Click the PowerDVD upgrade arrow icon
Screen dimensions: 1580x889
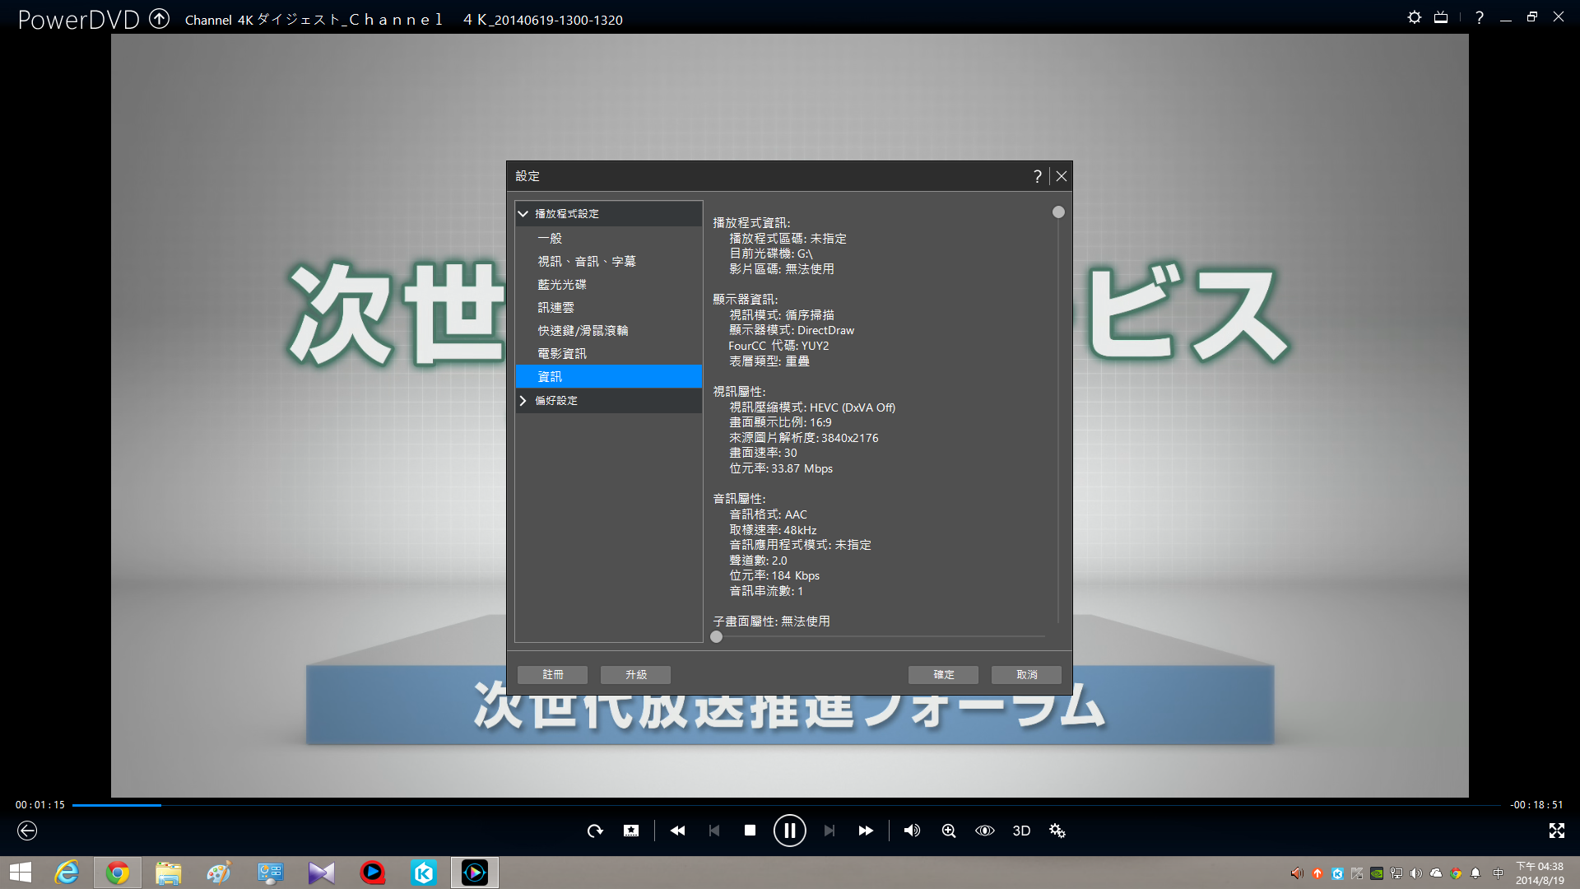coord(159,18)
